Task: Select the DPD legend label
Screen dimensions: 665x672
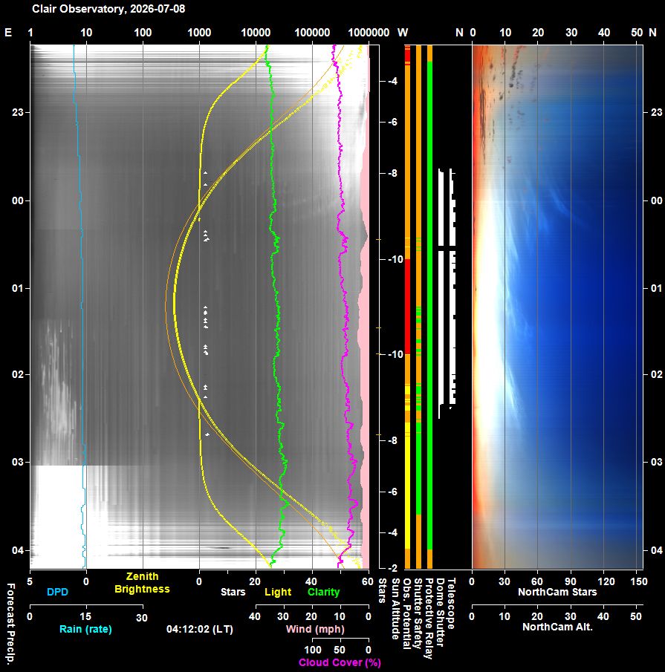Action: 57,592
